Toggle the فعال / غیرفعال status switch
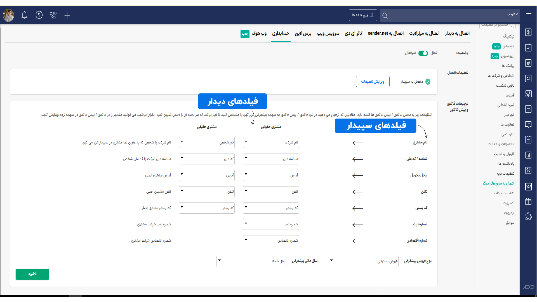The image size is (537, 302). [x=423, y=53]
